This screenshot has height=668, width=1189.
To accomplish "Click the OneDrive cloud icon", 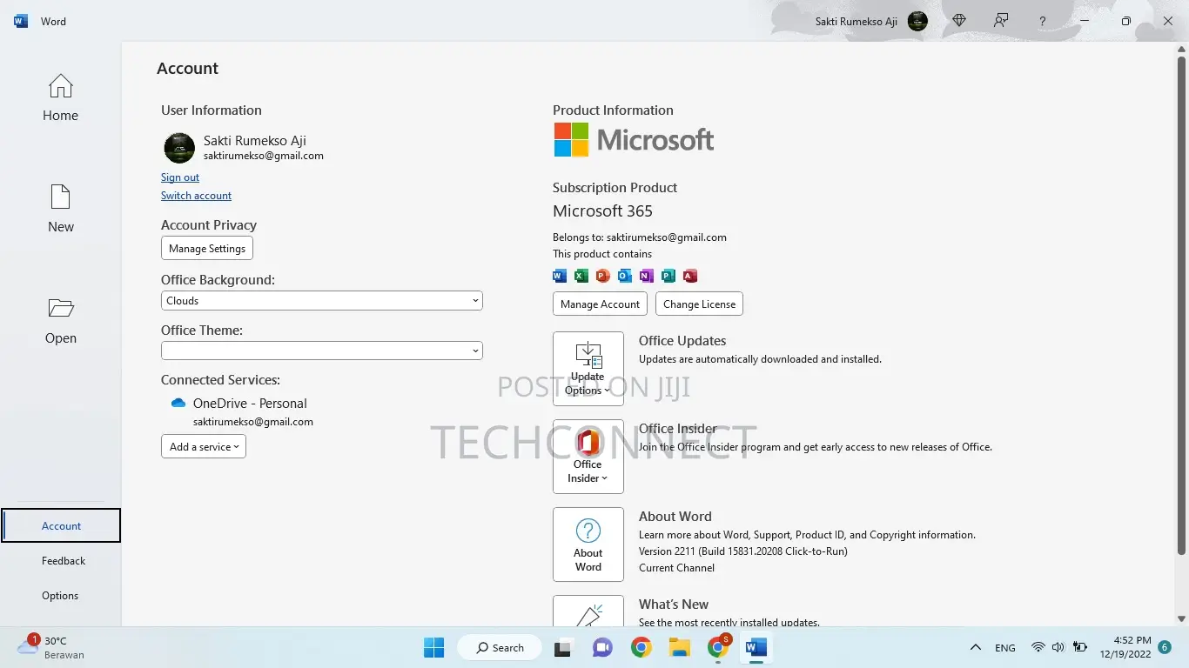I will click(x=178, y=404).
